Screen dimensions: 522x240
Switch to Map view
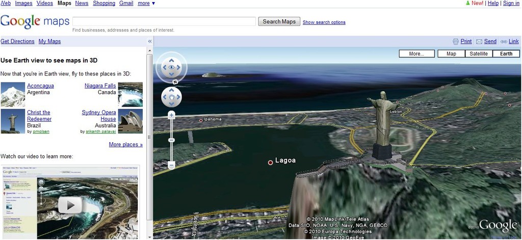click(451, 54)
